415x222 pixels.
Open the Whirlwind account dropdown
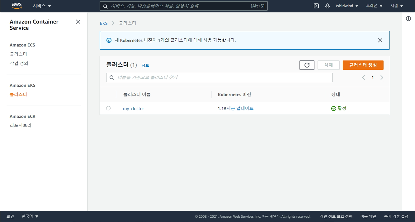point(347,6)
